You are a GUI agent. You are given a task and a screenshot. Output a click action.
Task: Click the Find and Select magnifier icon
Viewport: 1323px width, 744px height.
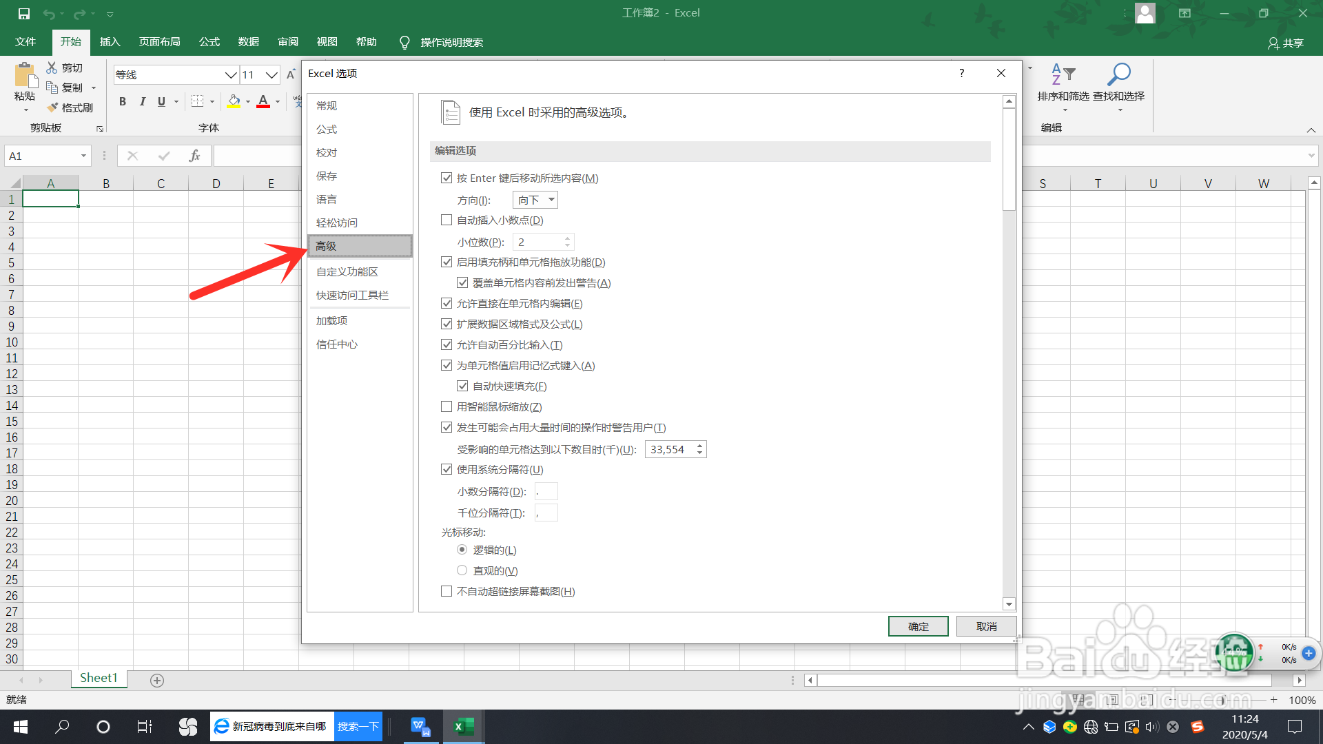coord(1118,74)
